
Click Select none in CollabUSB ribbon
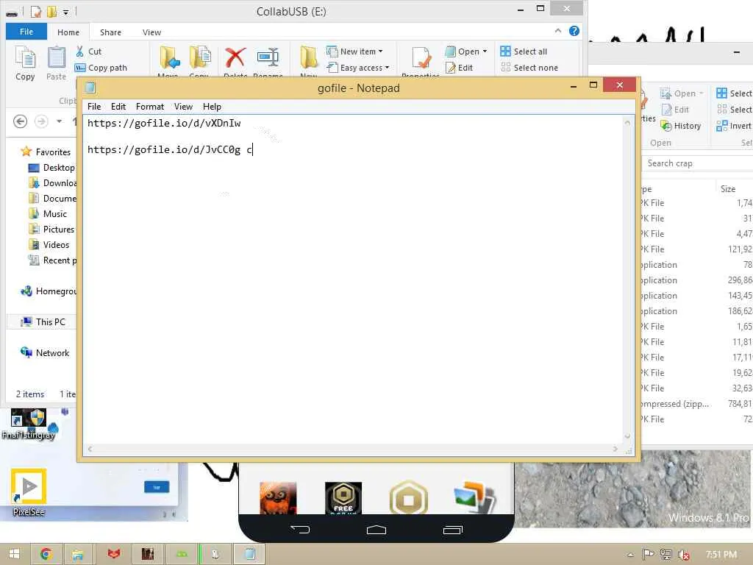529,68
